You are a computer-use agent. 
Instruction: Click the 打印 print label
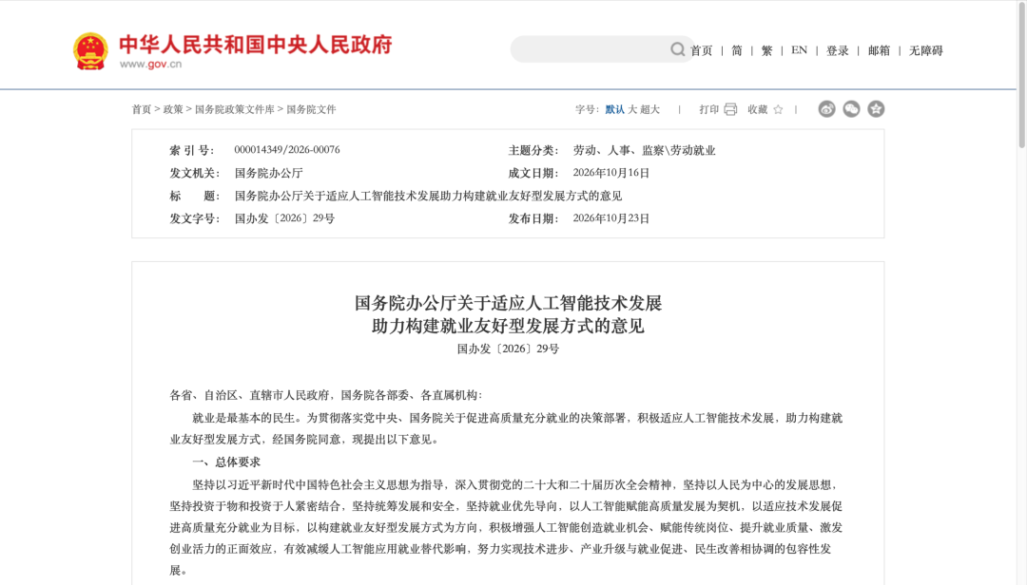coord(708,109)
